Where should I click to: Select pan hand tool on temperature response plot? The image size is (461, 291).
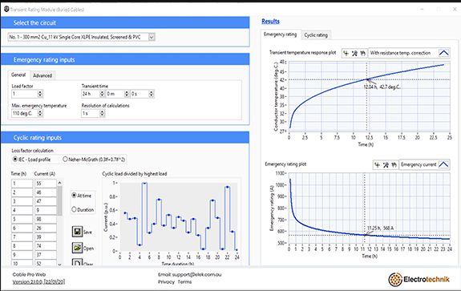363,53
